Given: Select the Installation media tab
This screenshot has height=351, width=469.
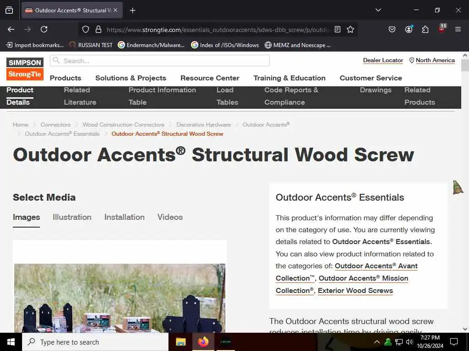Looking at the screenshot, I should pyautogui.click(x=125, y=217).
